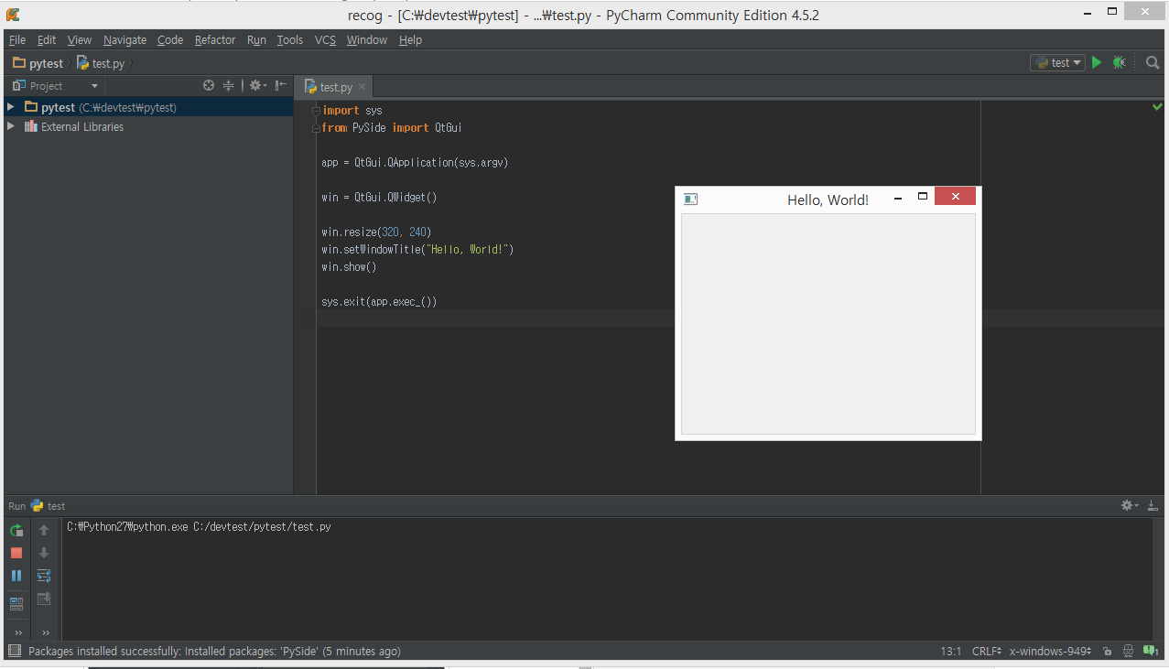Open the Event Log from the status bar
The image size is (1169, 669).
pyautogui.click(x=1150, y=651)
